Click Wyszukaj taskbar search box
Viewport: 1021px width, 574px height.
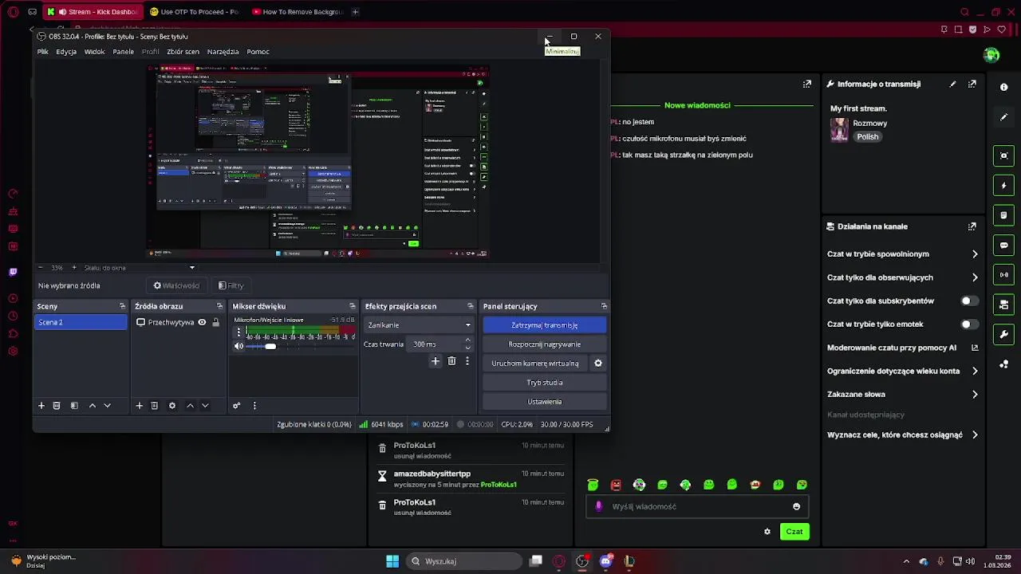click(463, 561)
